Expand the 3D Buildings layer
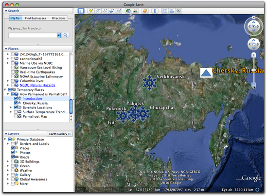The width and height of the screenshot is (267, 196). point(8,161)
